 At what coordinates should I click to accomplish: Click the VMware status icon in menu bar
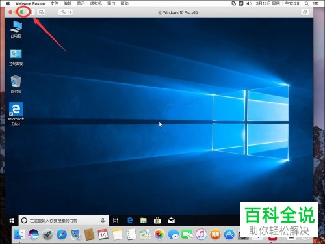coord(234,3)
